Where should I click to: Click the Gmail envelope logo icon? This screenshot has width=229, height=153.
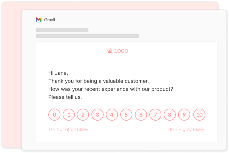point(39,20)
